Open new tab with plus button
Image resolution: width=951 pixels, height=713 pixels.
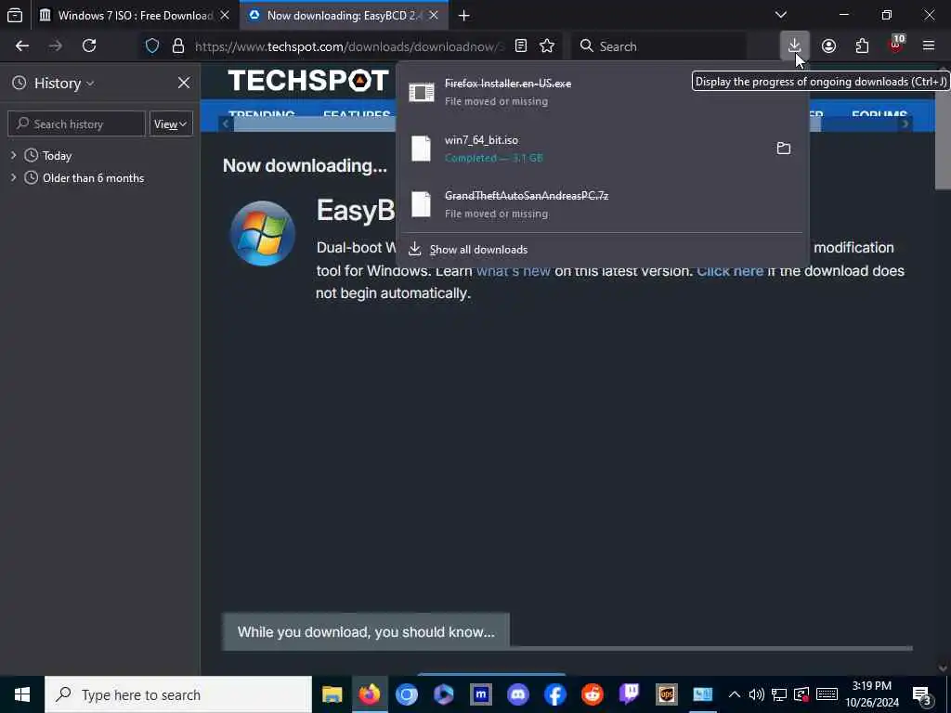(x=464, y=16)
